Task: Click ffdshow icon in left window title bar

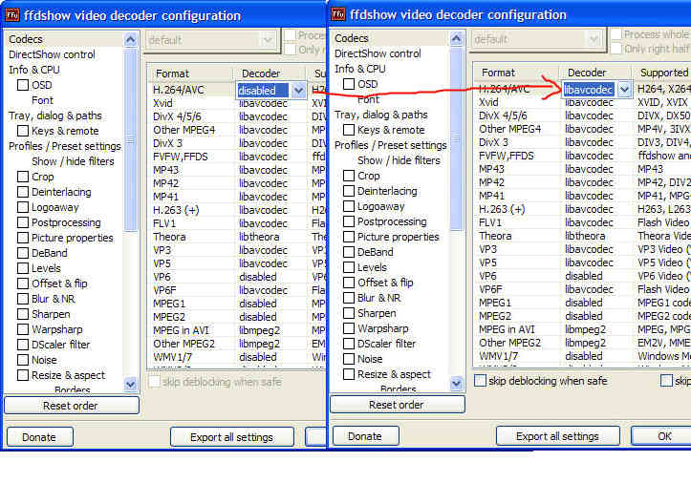Action: click(11, 15)
